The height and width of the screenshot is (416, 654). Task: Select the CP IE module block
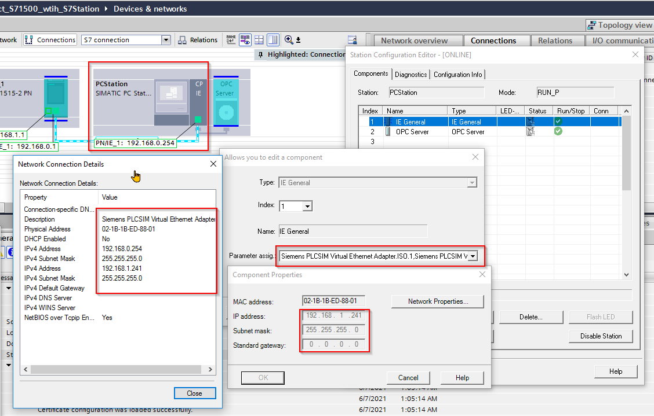tap(198, 102)
